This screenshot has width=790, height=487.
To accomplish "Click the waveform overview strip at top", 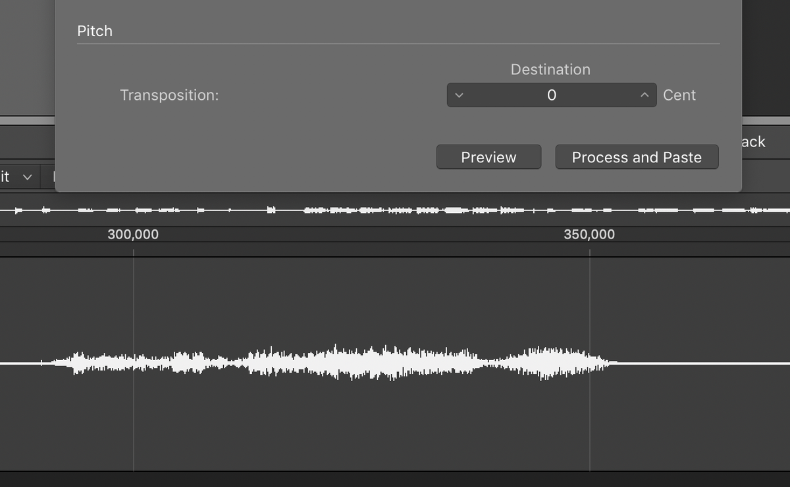I will 395,210.
